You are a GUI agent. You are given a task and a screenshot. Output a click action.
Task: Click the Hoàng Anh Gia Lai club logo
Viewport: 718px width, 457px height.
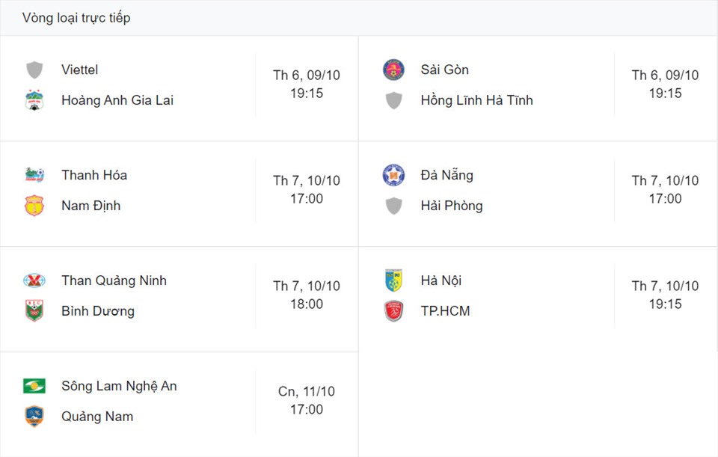(x=34, y=100)
